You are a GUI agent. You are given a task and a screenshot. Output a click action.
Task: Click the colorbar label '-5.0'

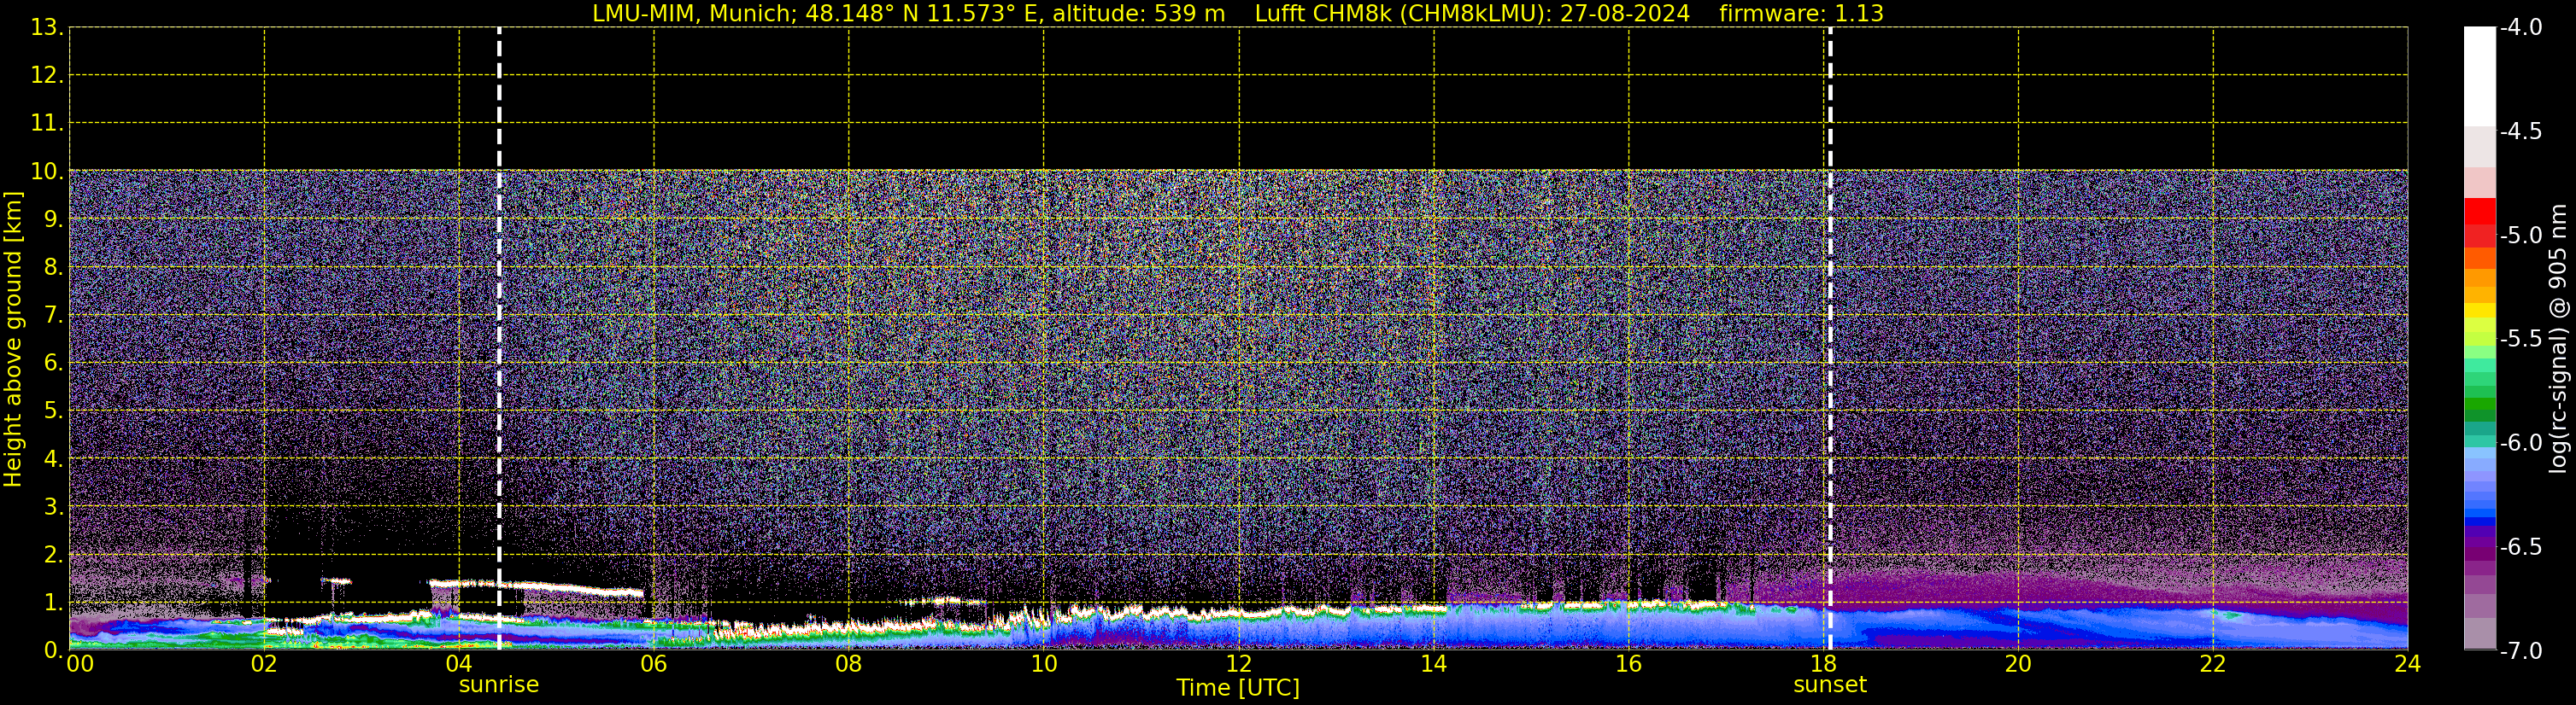click(x=2520, y=236)
